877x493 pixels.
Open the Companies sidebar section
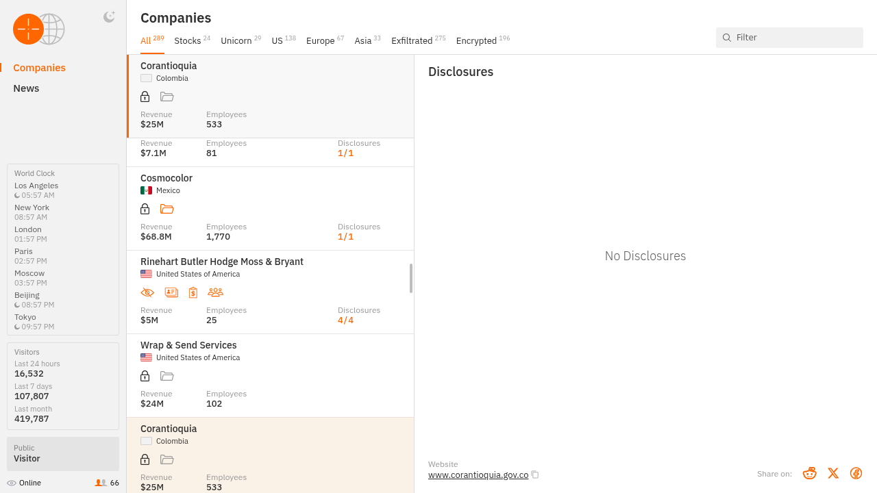pos(39,68)
